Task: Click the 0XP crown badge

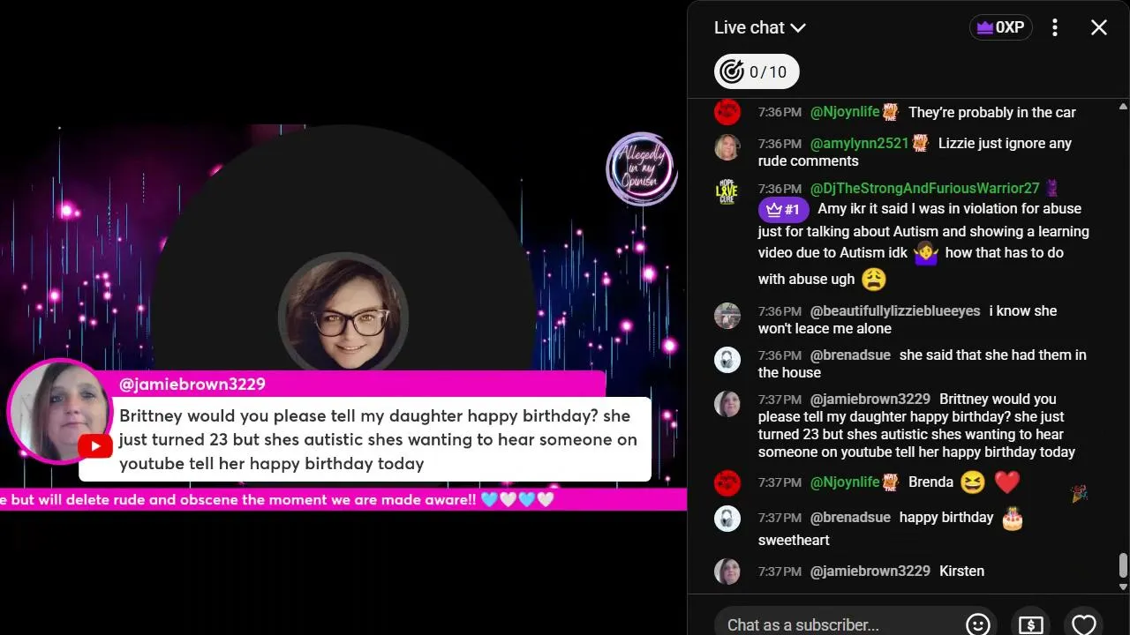Action: [x=1000, y=27]
